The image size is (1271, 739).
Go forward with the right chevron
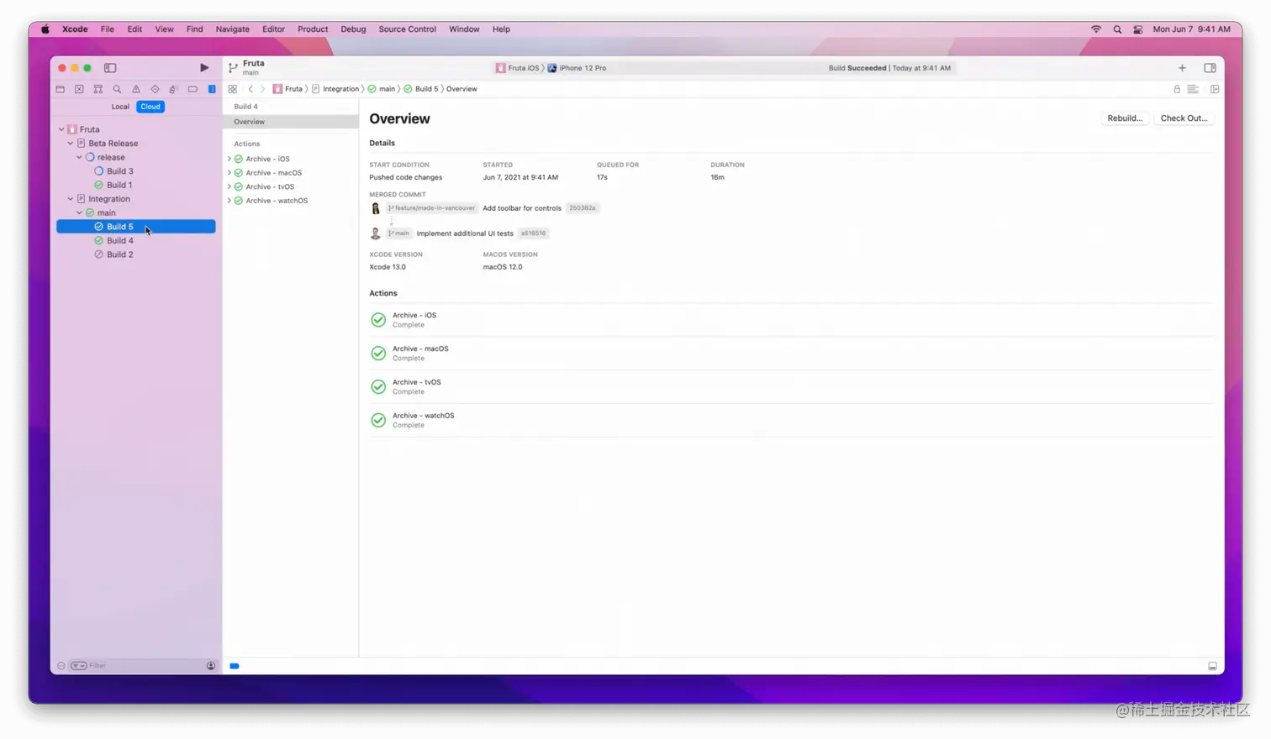tap(262, 89)
